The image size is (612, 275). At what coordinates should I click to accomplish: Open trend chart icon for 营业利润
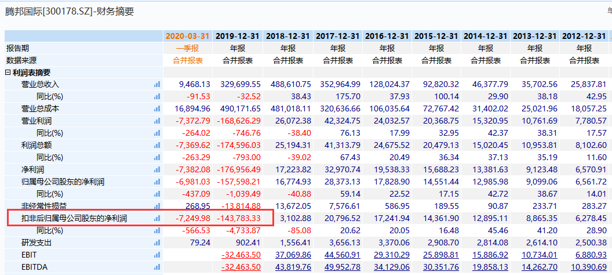(156, 121)
